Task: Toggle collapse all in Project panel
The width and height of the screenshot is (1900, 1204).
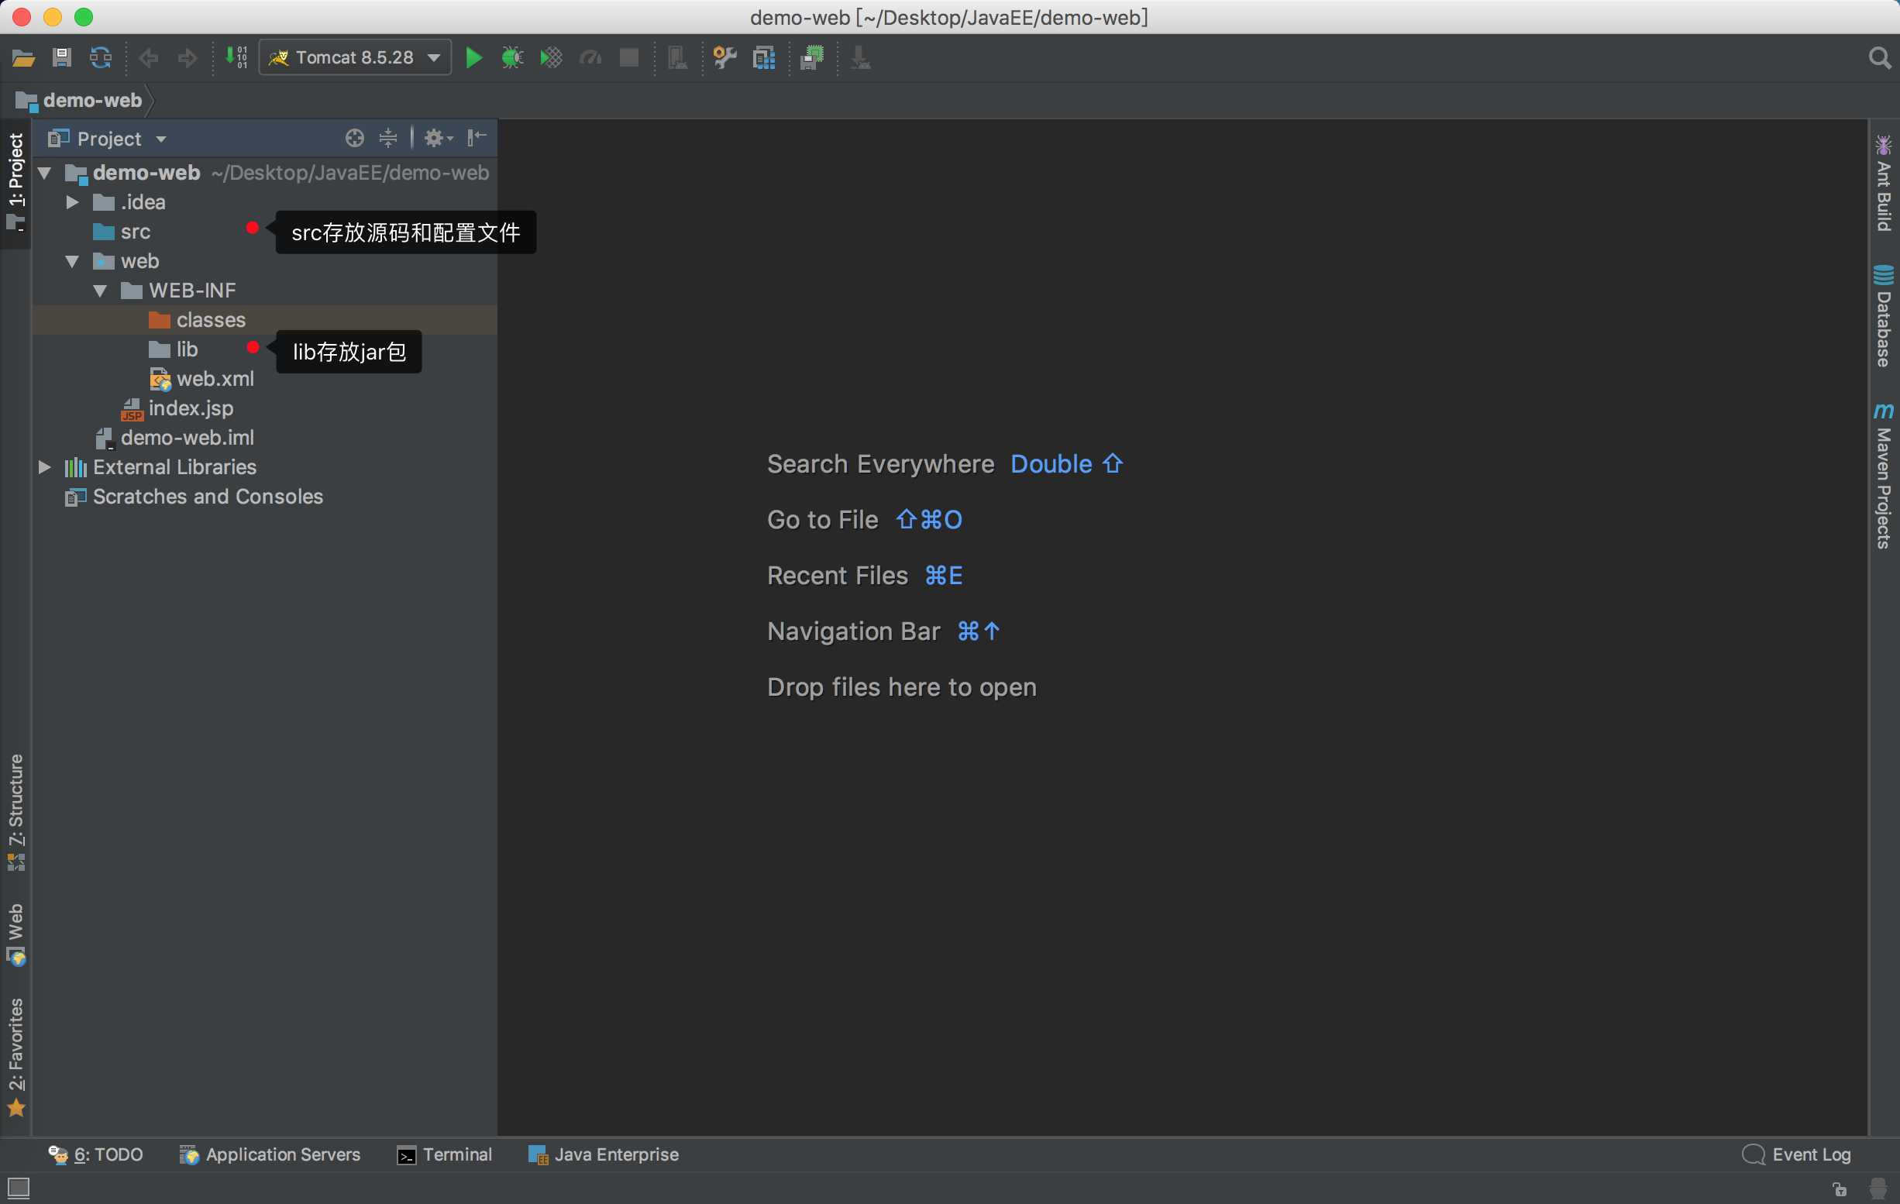Action: (x=392, y=139)
